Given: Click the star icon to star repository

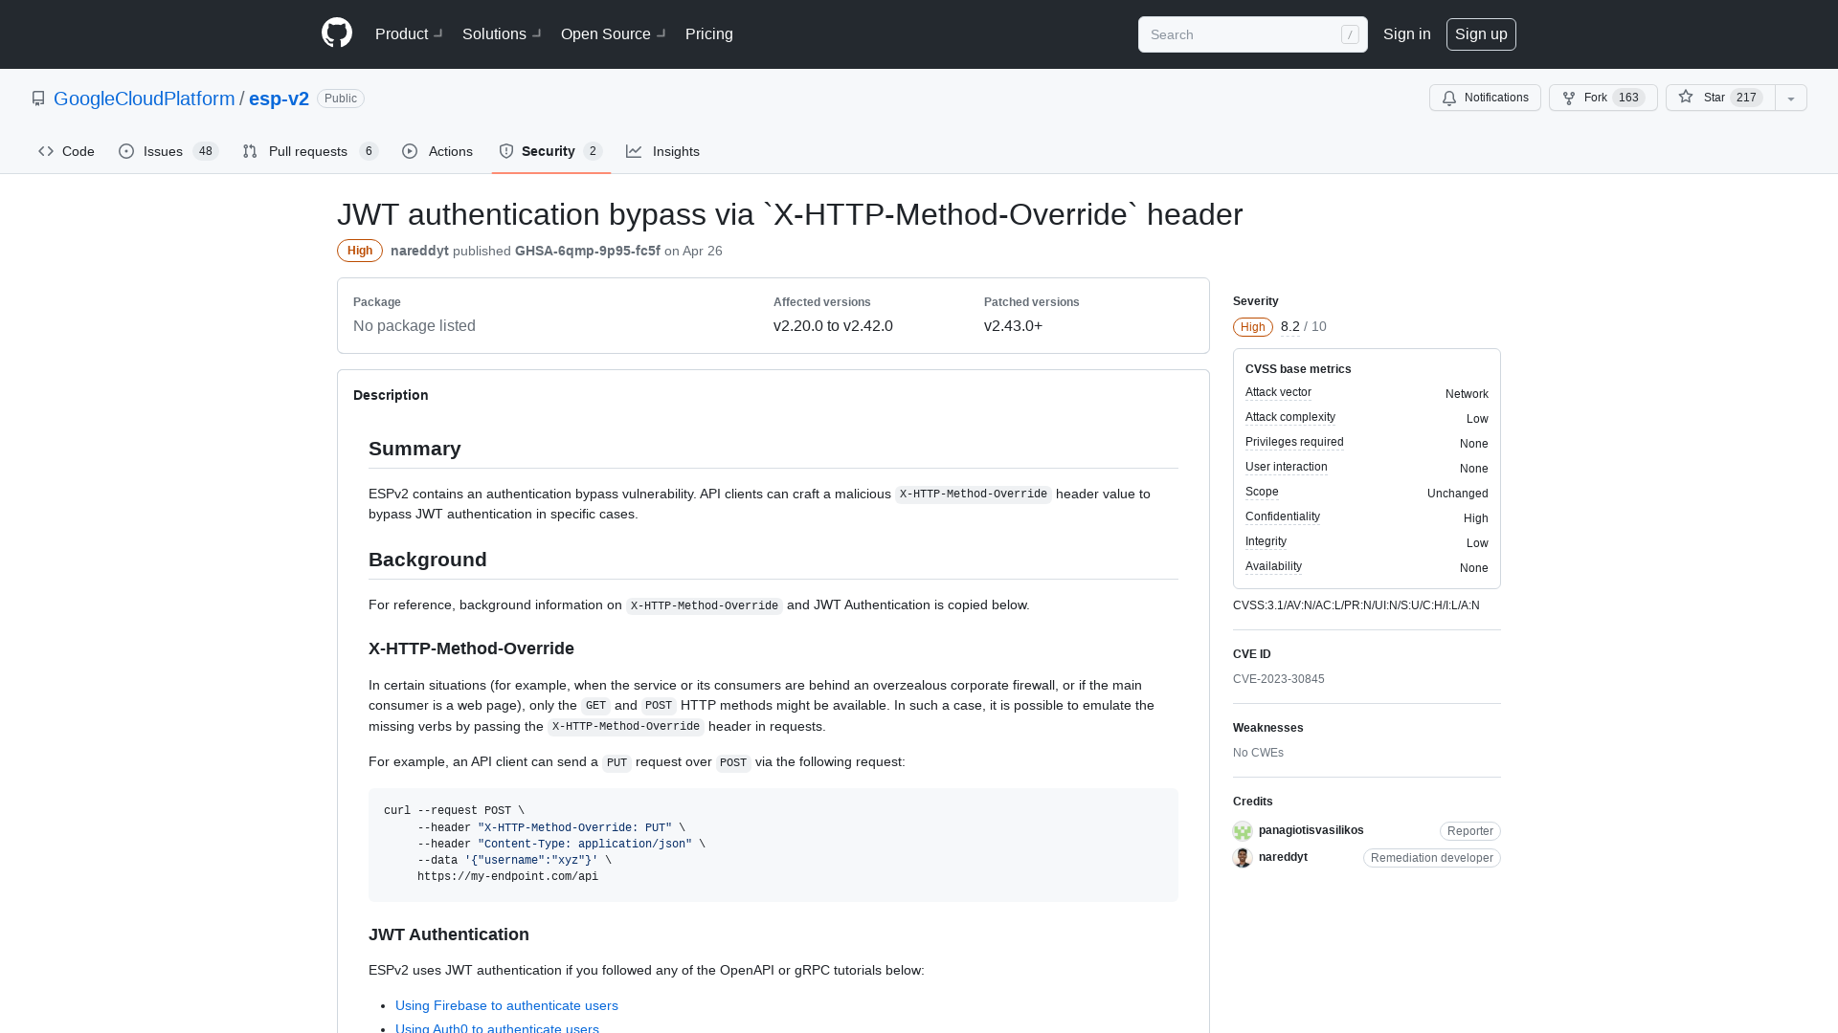Looking at the screenshot, I should pos(1686,97).
